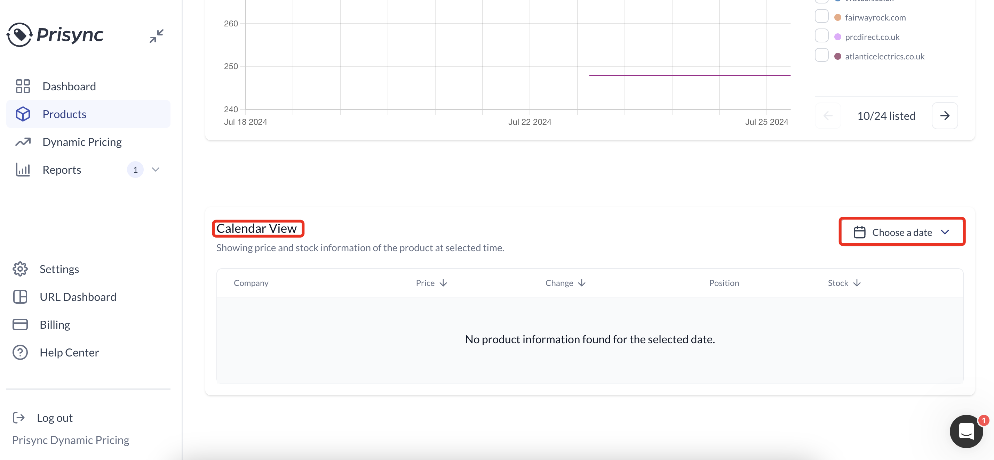The width and height of the screenshot is (994, 460).
Task: Click the Log out link
Action: (x=54, y=417)
